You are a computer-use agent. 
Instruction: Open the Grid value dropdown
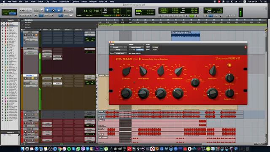154,11
